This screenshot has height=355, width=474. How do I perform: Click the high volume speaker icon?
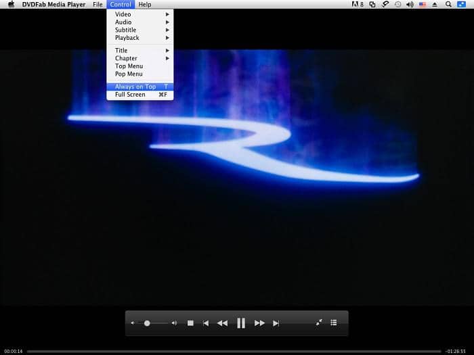pyautogui.click(x=175, y=323)
